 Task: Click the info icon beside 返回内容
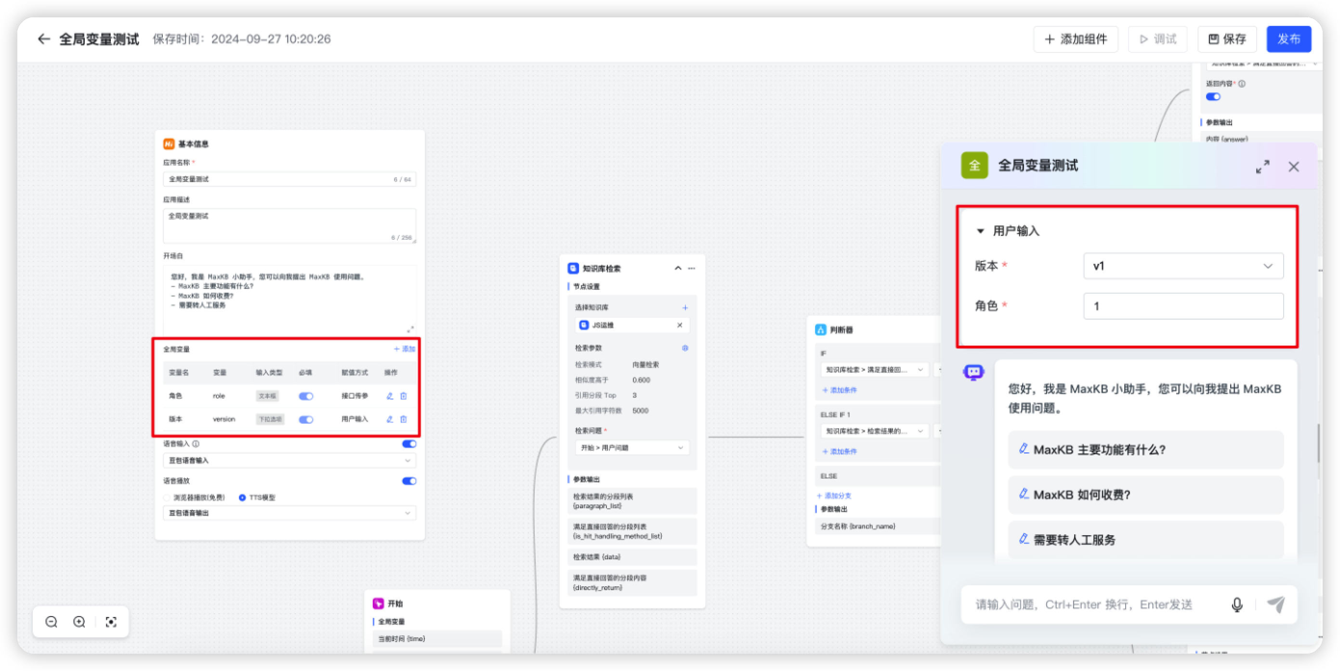pyautogui.click(x=1242, y=84)
